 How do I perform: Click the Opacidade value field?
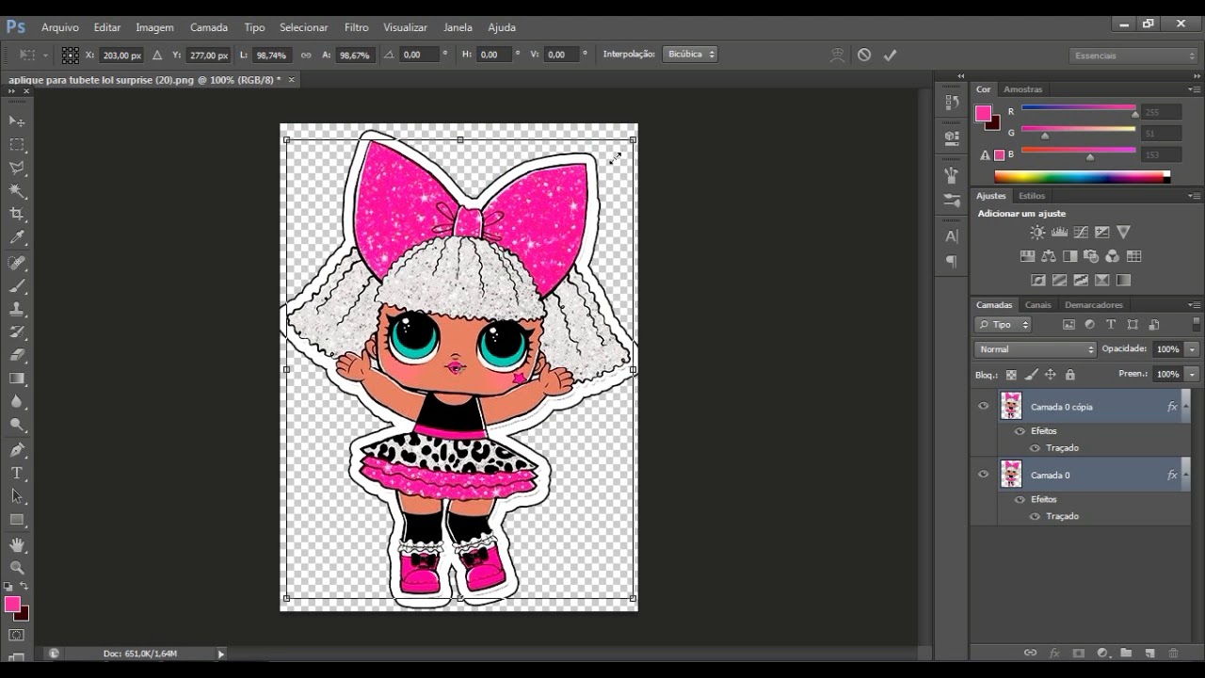(1167, 349)
